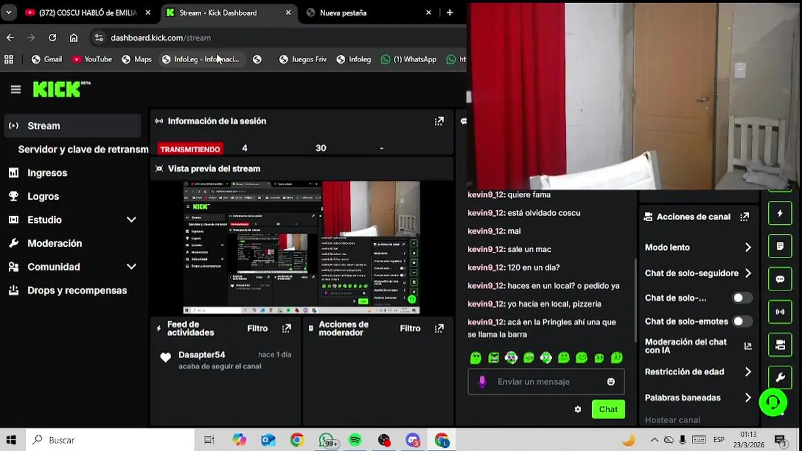Expand the Estudio sidebar section
This screenshot has height=451, width=802.
point(131,220)
